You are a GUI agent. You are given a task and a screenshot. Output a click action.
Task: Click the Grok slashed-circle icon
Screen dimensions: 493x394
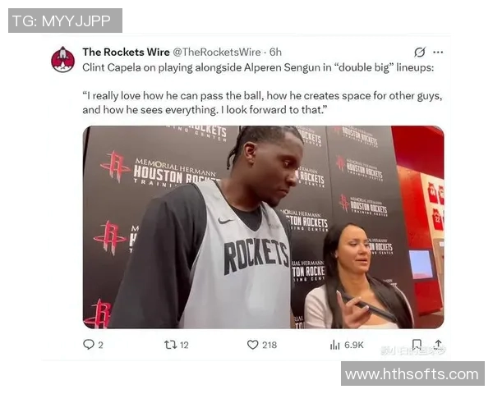pyautogui.click(x=419, y=52)
